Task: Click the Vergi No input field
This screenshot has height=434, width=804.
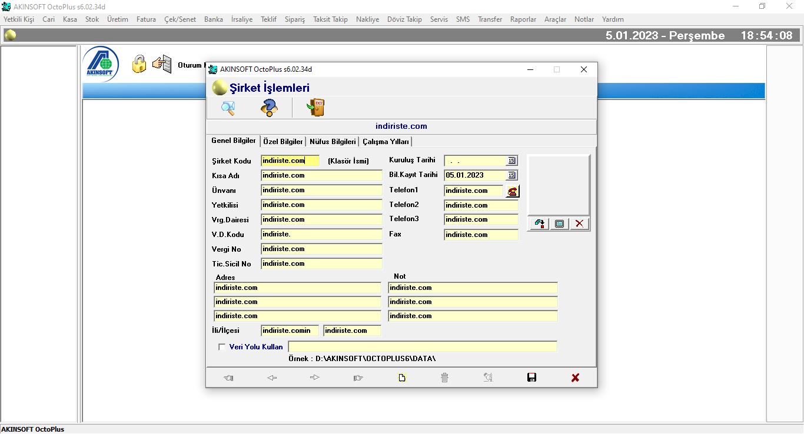Action: click(322, 249)
